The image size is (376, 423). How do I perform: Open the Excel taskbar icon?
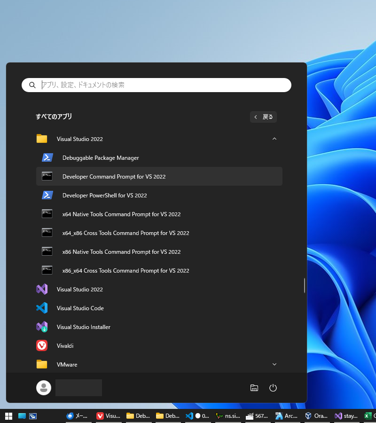(368, 416)
